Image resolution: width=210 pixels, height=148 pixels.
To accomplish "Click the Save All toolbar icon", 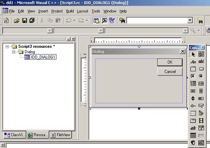I will 32,21.
